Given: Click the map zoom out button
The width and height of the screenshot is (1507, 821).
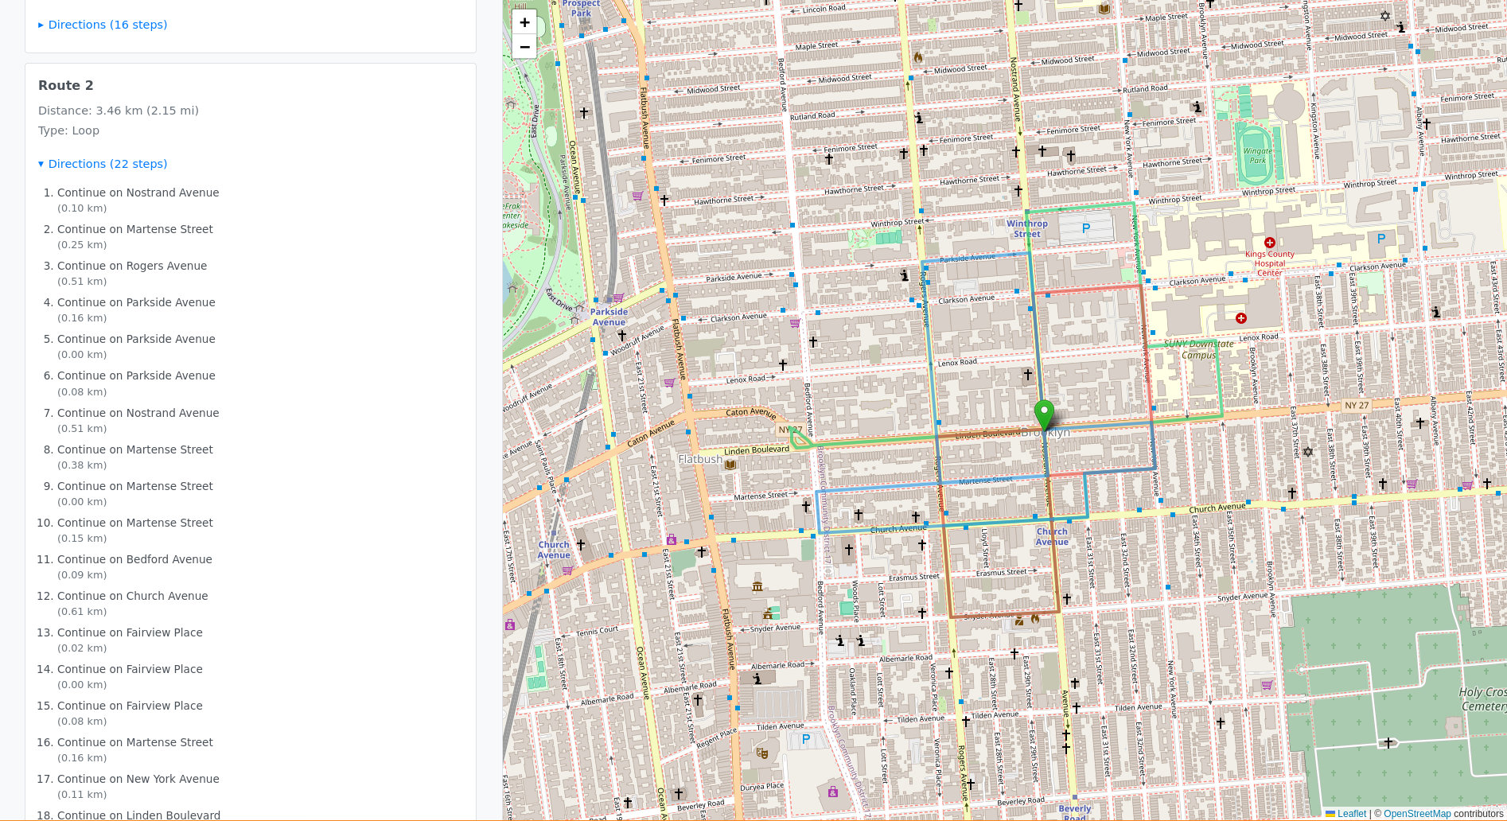Looking at the screenshot, I should point(524,47).
